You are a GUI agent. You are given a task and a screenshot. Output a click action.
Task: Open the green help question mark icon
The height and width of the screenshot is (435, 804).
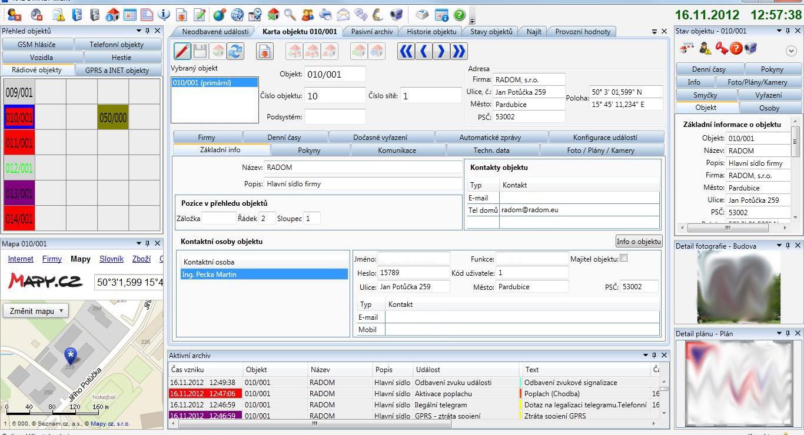tap(460, 15)
